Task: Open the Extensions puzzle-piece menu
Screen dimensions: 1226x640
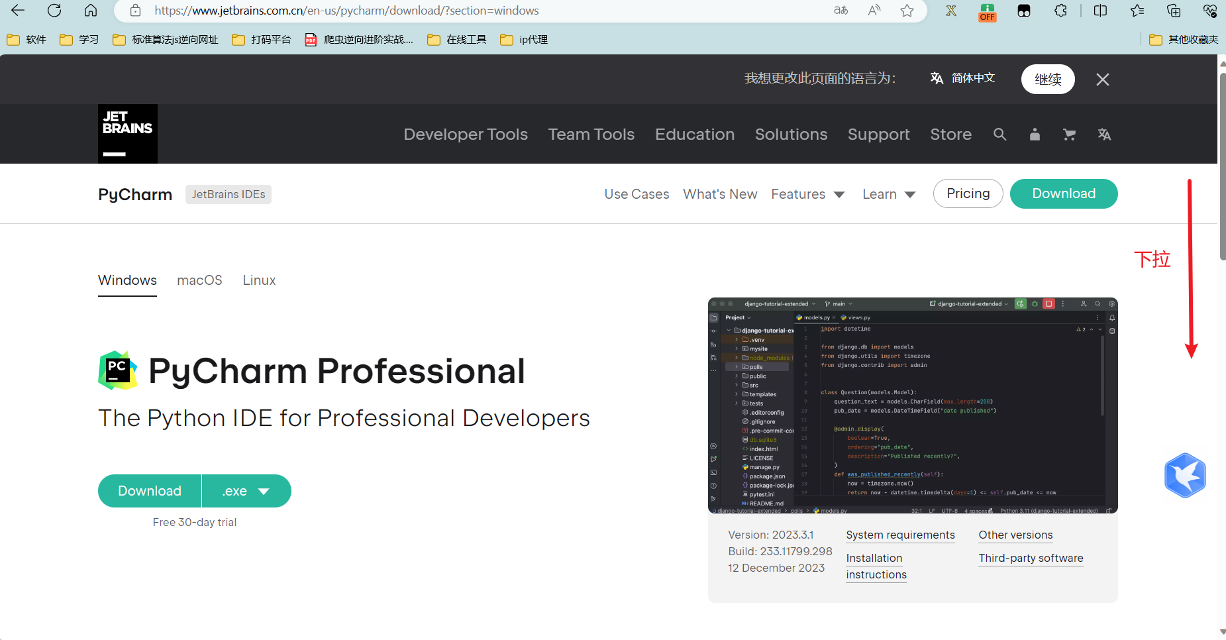Action: [1060, 11]
